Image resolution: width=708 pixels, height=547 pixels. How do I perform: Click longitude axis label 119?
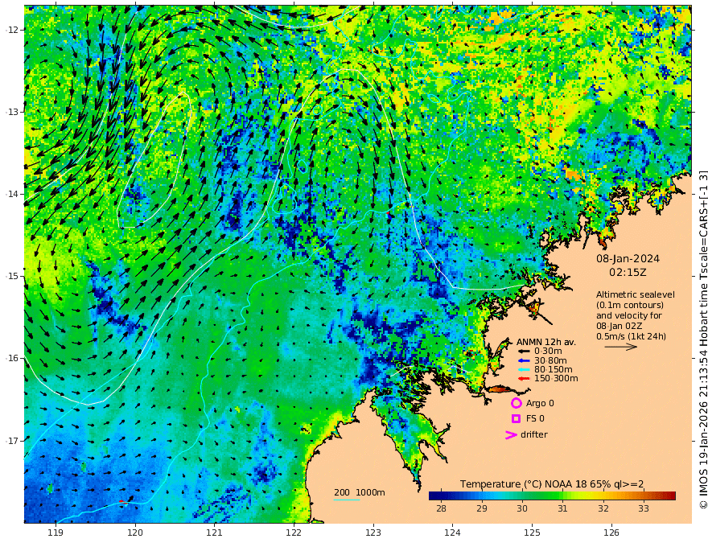[x=56, y=533]
